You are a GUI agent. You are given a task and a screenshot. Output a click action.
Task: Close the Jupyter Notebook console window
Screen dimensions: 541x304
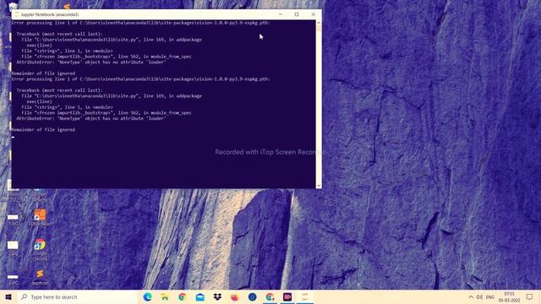(x=314, y=14)
